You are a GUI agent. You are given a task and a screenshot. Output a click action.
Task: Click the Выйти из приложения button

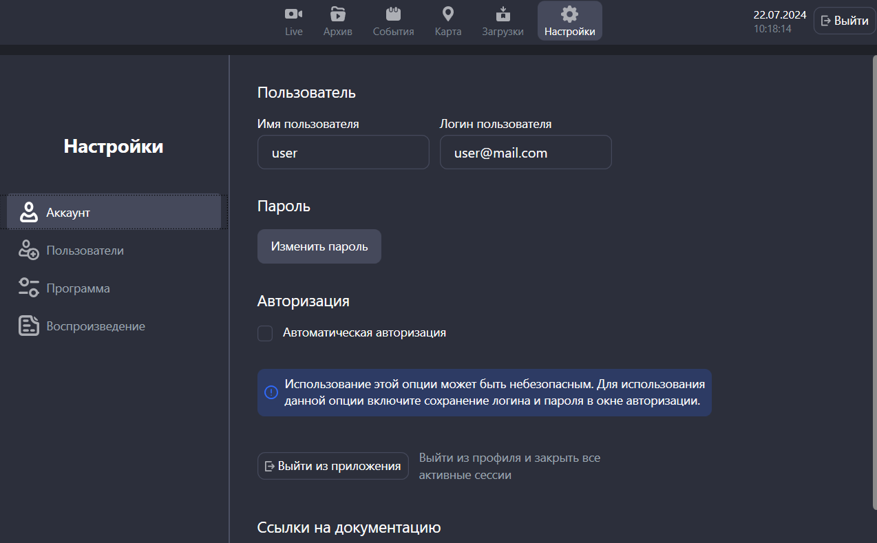[332, 466]
